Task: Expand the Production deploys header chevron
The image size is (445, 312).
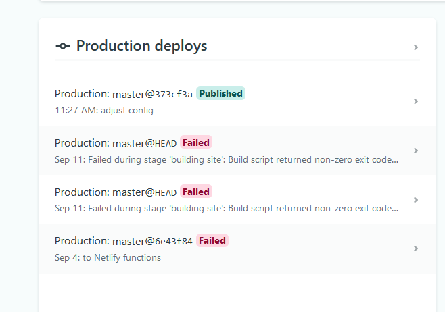Action: [x=416, y=47]
